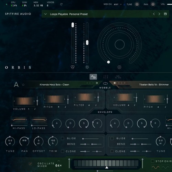Favorite layer A with the star icon
Screen dimensions: 172x172
tap(23, 85)
